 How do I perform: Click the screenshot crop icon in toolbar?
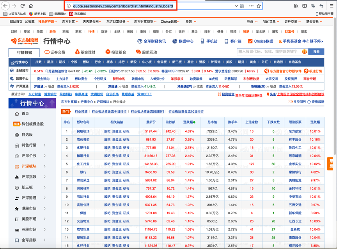pos(313,6)
